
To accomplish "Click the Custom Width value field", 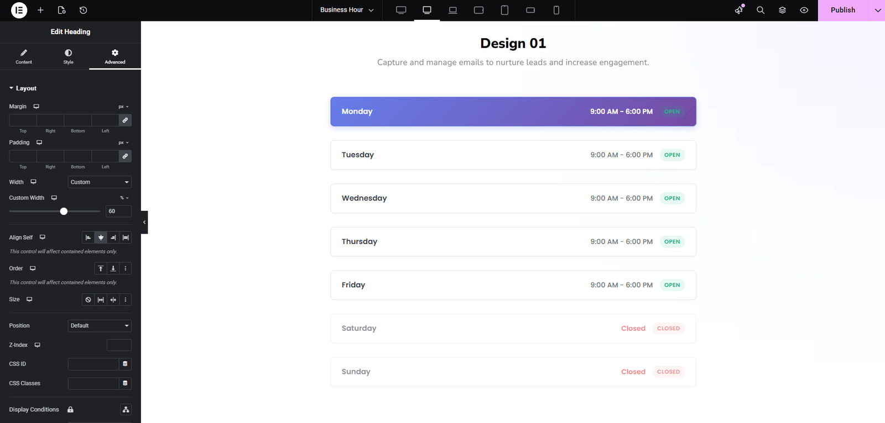I will [118, 211].
